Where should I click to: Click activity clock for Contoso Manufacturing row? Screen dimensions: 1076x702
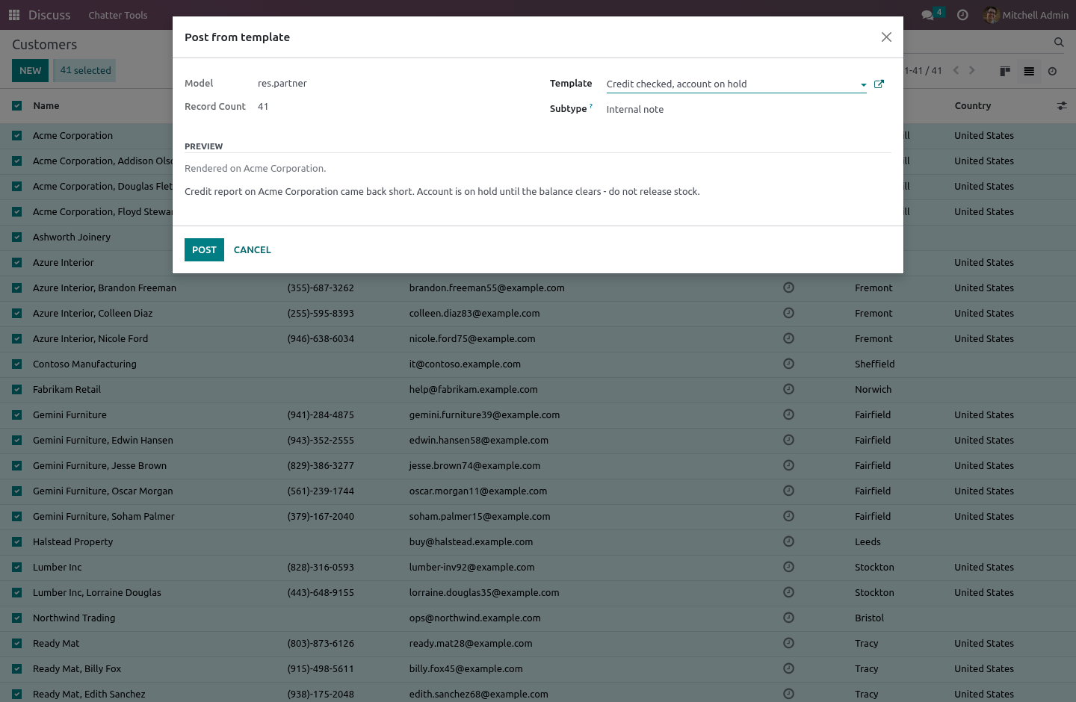pyautogui.click(x=788, y=364)
